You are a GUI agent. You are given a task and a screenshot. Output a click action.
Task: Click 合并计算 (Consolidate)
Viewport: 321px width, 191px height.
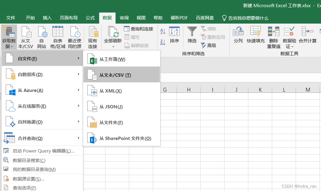(x=308, y=35)
